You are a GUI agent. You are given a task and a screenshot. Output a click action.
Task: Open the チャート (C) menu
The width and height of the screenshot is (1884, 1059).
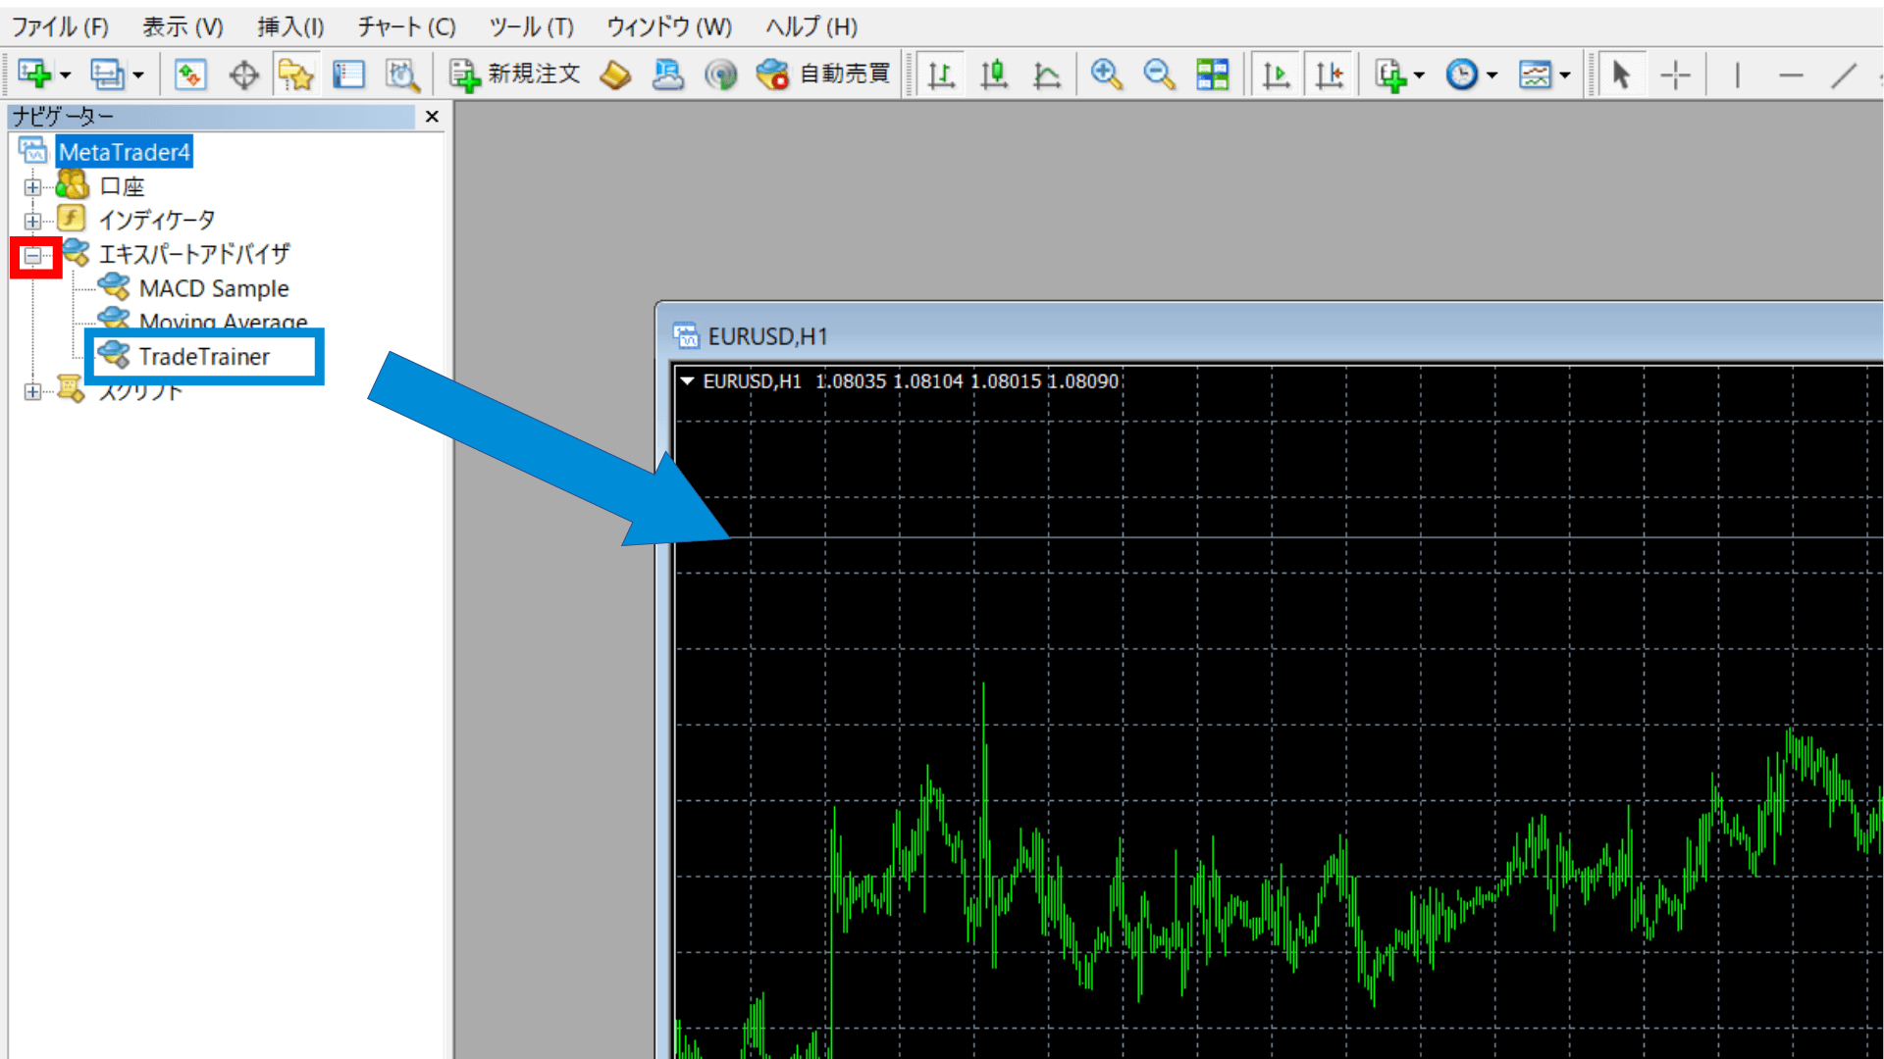pos(406,26)
